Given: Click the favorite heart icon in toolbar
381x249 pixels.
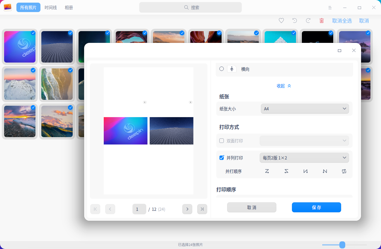Looking at the screenshot, I should coord(281,21).
